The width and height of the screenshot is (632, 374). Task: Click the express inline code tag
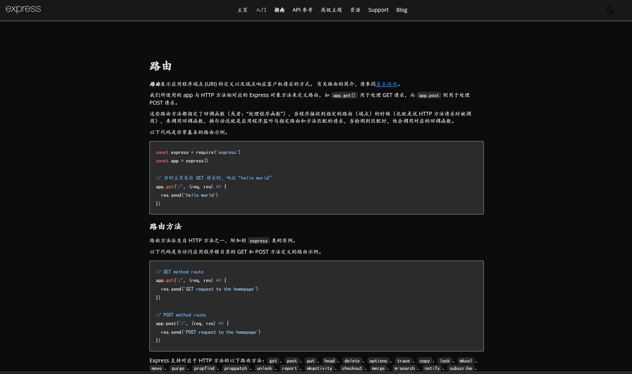259,241
